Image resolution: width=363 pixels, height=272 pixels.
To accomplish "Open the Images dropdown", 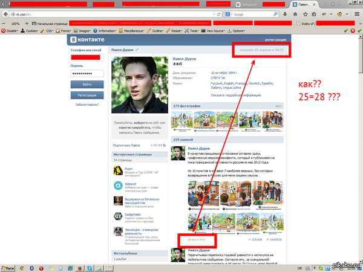I will coord(82,31).
